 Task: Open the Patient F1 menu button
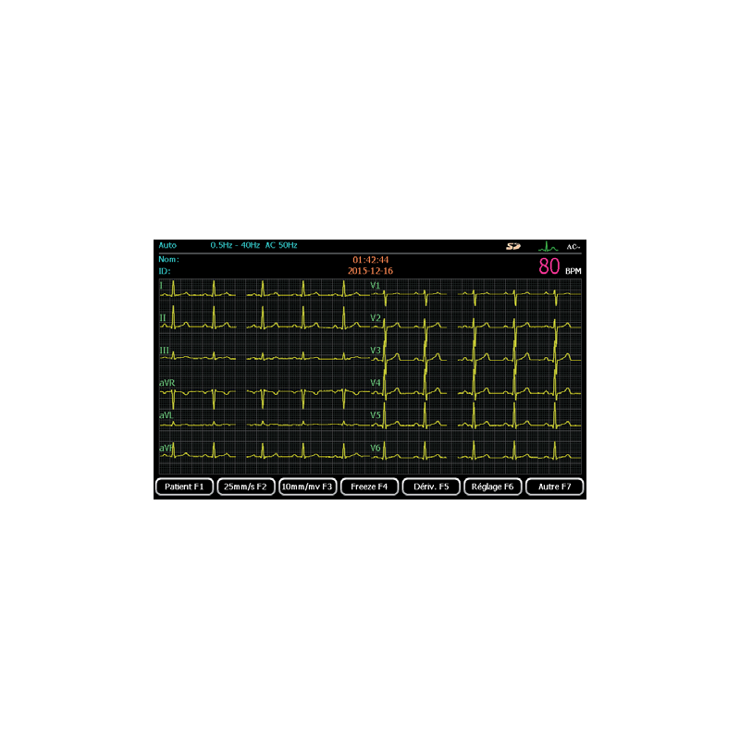point(184,487)
